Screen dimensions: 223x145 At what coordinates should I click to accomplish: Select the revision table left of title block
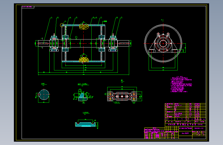tap(155, 133)
